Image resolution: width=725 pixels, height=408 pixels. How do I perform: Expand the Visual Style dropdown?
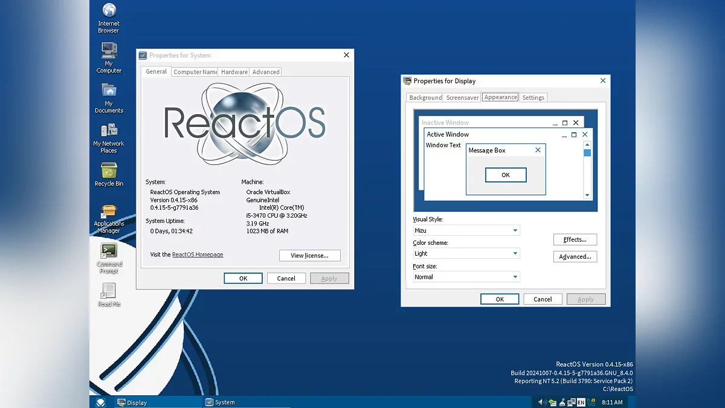(515, 230)
